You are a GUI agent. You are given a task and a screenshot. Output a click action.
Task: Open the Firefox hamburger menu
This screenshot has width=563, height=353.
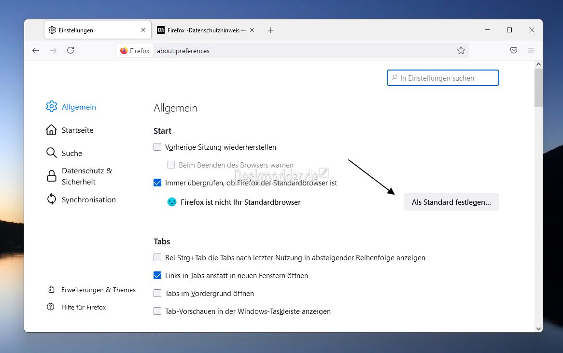point(531,50)
